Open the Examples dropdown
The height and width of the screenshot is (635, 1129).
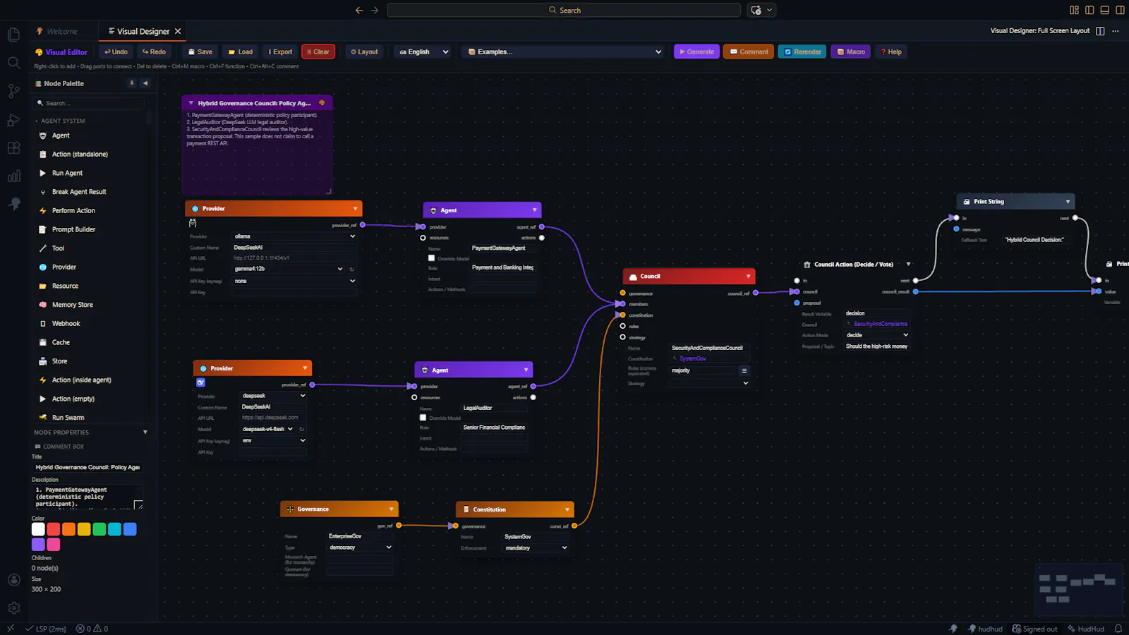[564, 52]
